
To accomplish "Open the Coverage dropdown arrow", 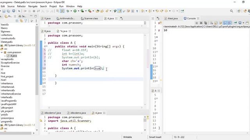I will pyautogui.click(x=86, y=11).
